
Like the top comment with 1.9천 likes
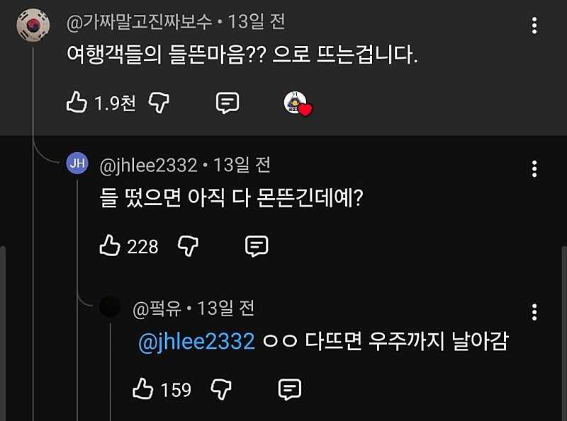77,103
